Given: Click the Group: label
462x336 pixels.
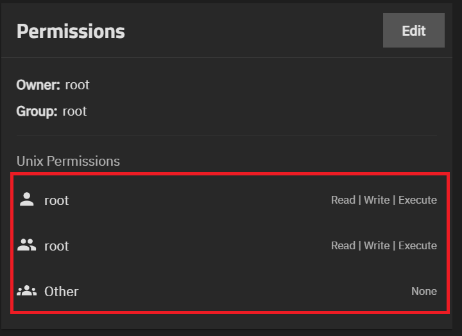Looking at the screenshot, I should [x=37, y=111].
